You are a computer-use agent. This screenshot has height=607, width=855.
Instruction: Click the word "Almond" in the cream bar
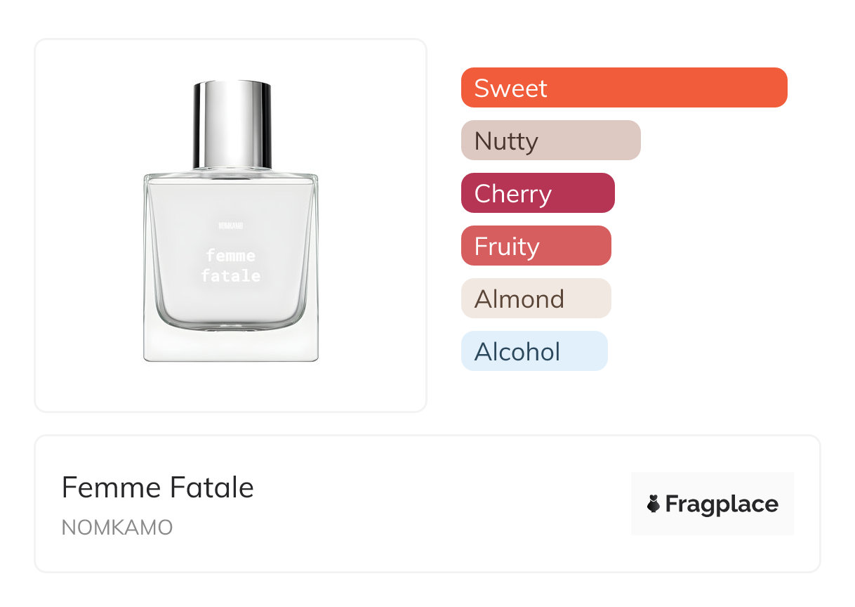pyautogui.click(x=519, y=299)
